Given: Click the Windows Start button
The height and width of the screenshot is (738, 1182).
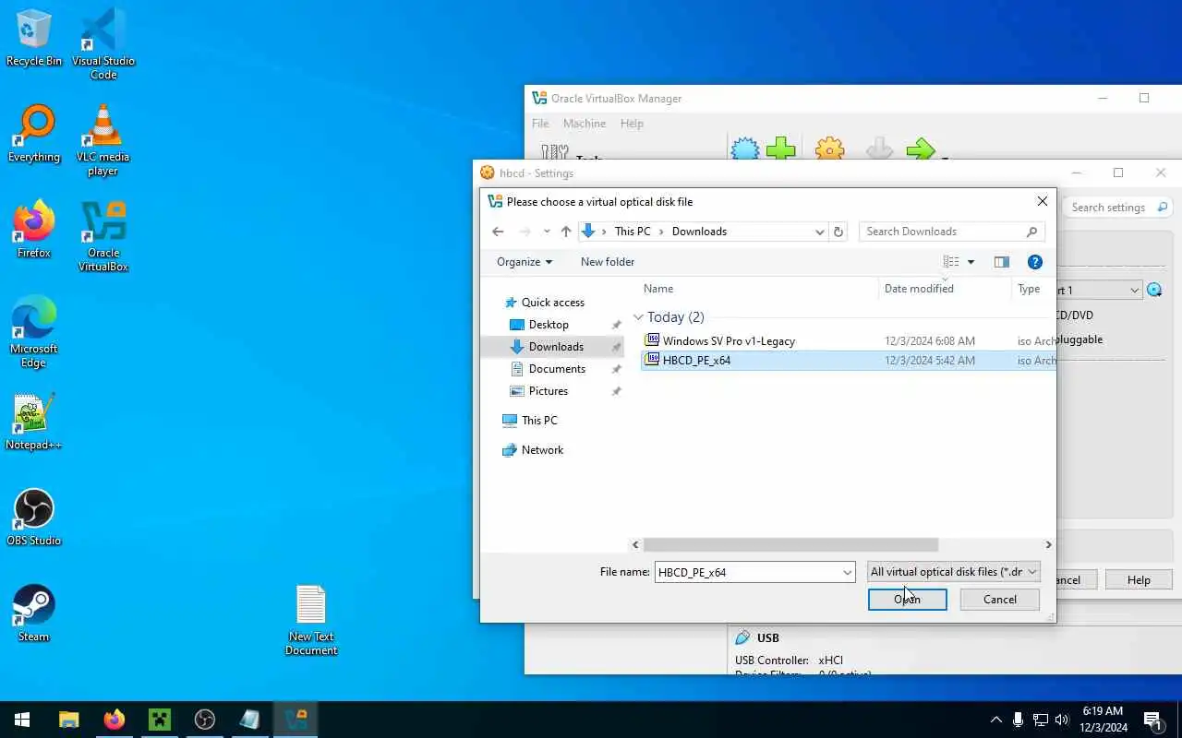Looking at the screenshot, I should pyautogui.click(x=22, y=720).
